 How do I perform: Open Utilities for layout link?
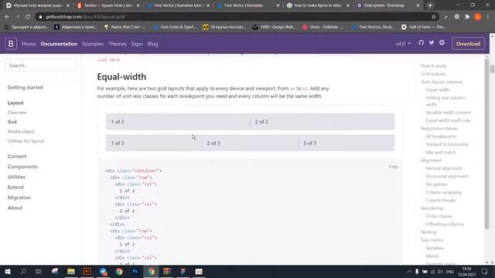pyautogui.click(x=26, y=141)
